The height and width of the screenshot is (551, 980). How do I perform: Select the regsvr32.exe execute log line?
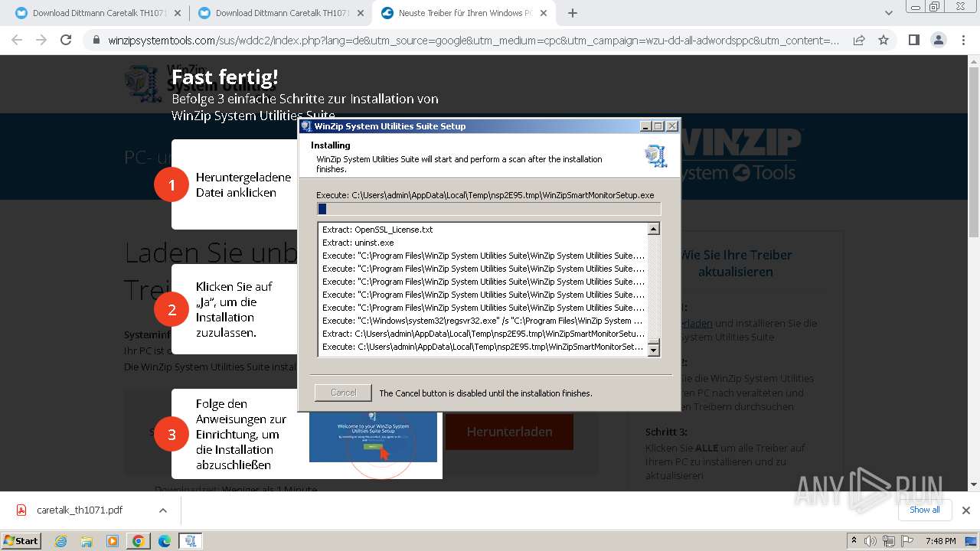tap(483, 321)
